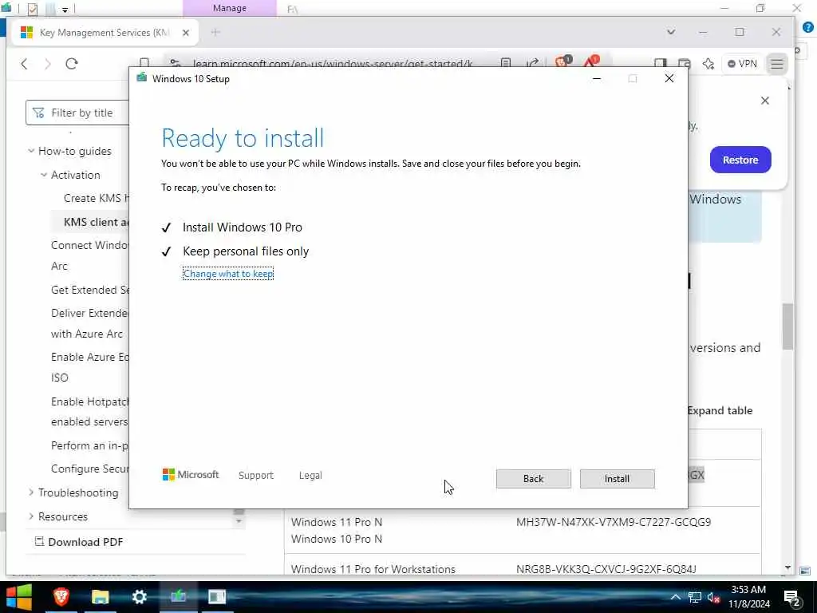Click the Windows 10 Setup title icon
This screenshot has height=613, width=817.
pyautogui.click(x=141, y=78)
